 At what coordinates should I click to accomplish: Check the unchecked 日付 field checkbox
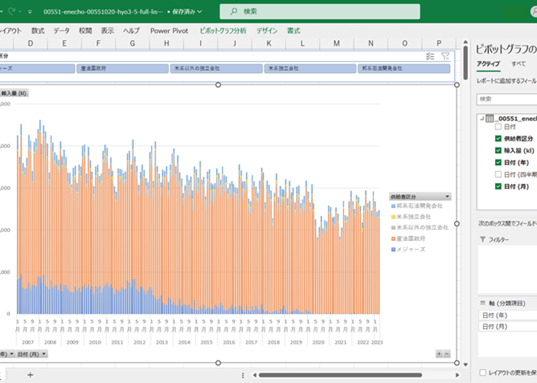[498, 127]
